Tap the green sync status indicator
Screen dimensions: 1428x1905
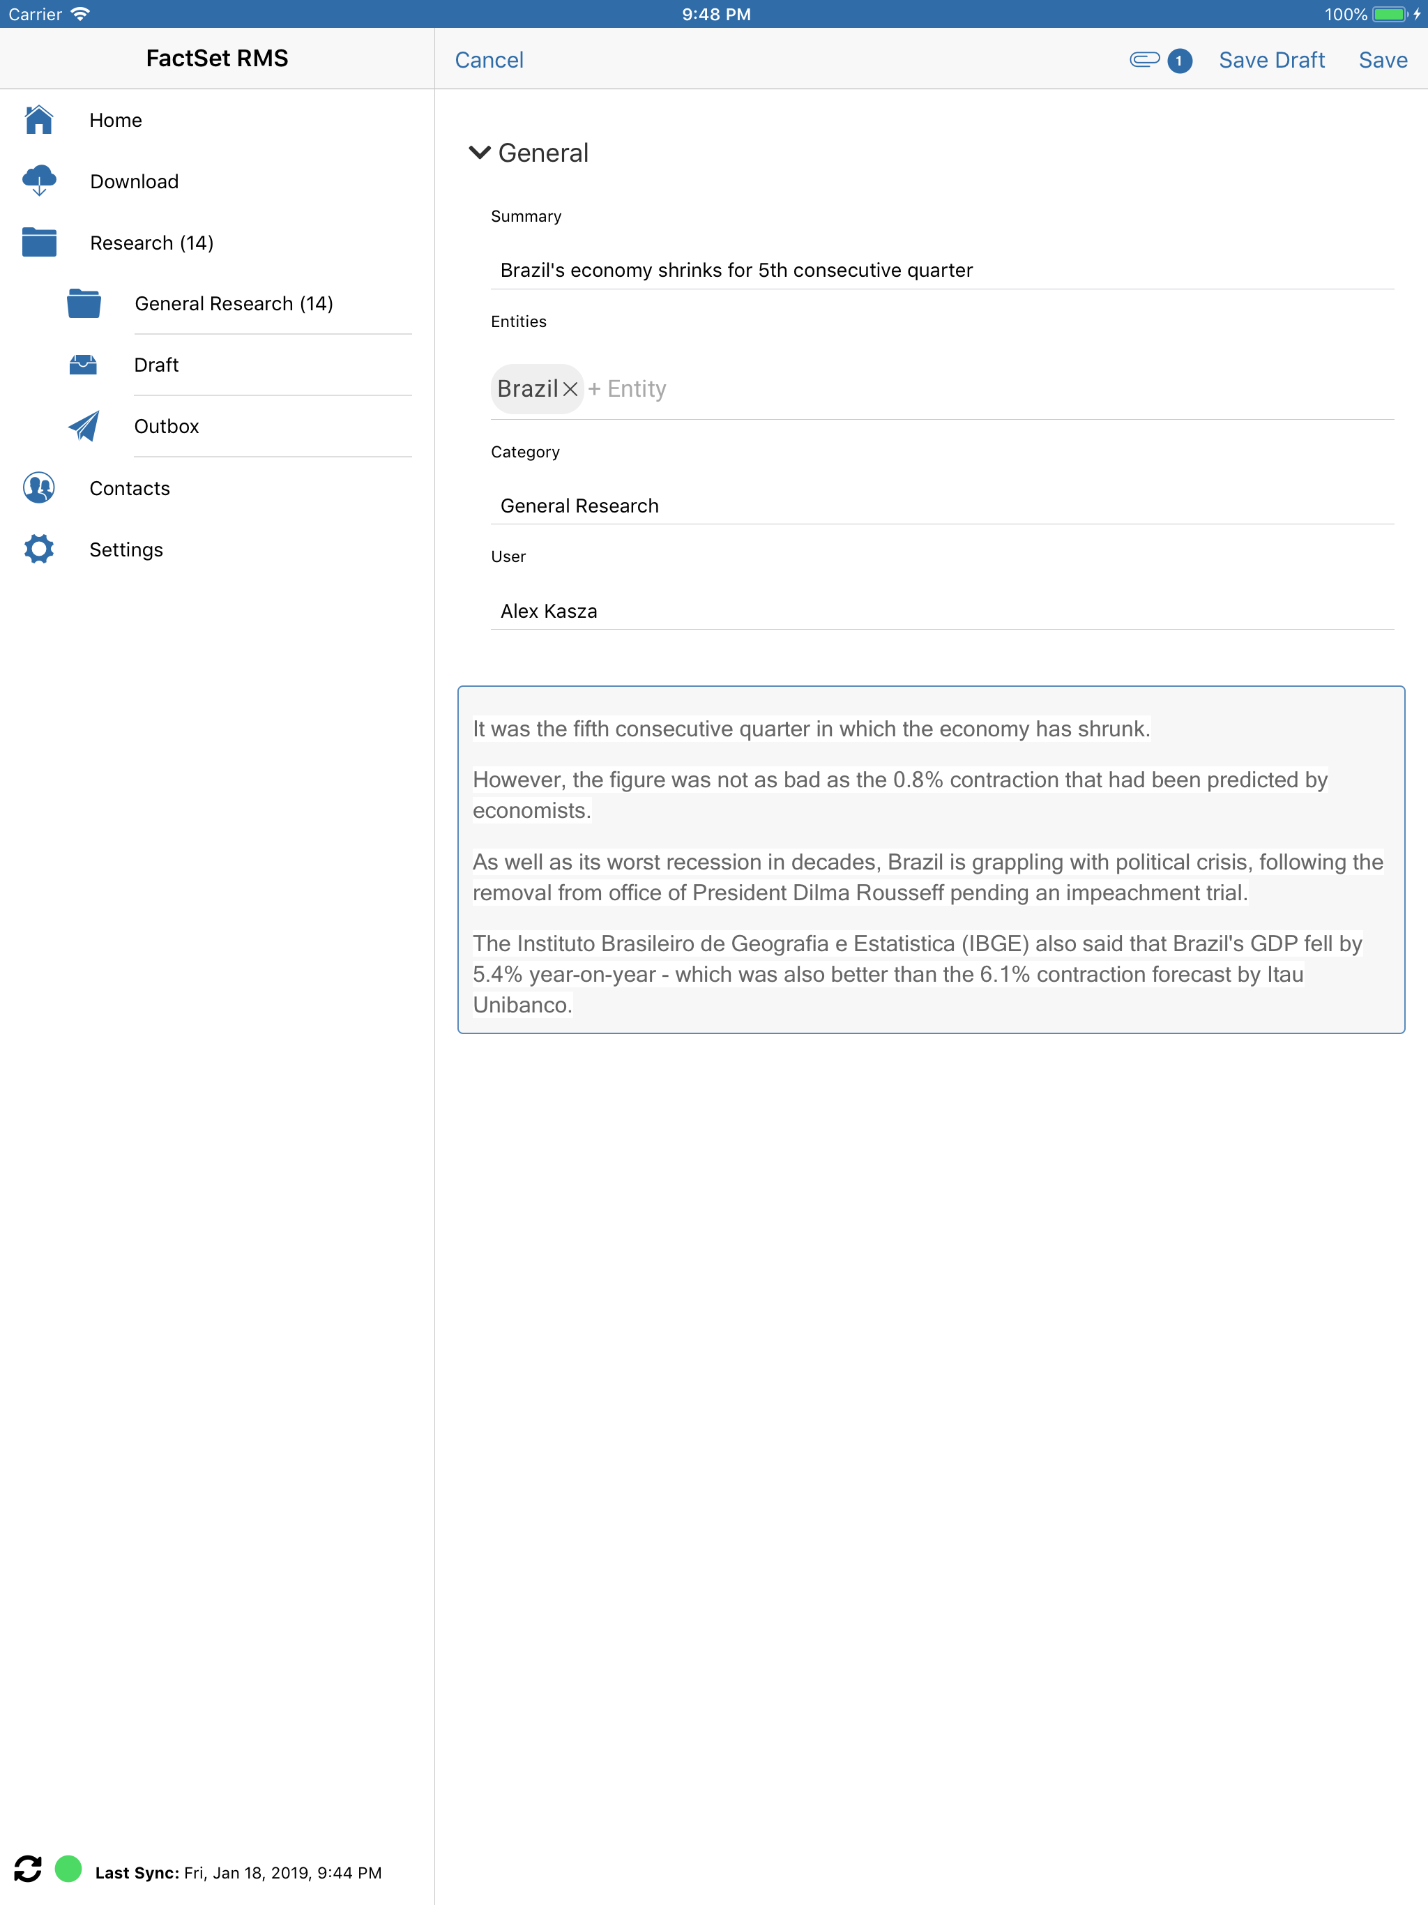click(x=68, y=1869)
